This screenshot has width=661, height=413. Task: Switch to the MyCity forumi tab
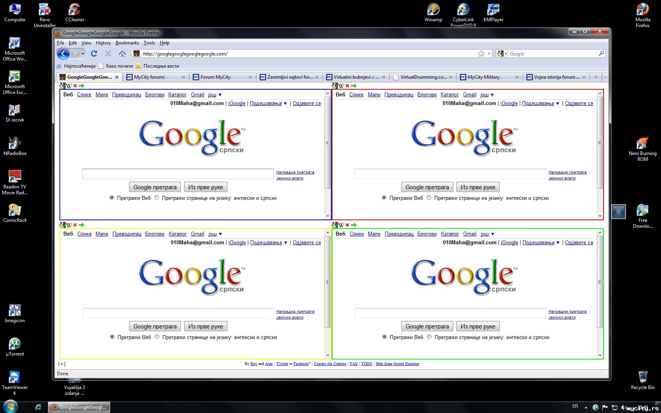point(156,77)
